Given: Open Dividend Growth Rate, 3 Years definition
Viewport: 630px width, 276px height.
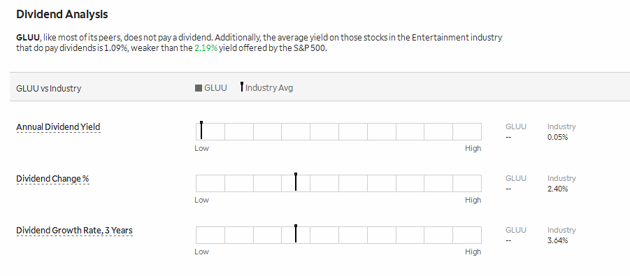Looking at the screenshot, I should pyautogui.click(x=74, y=231).
